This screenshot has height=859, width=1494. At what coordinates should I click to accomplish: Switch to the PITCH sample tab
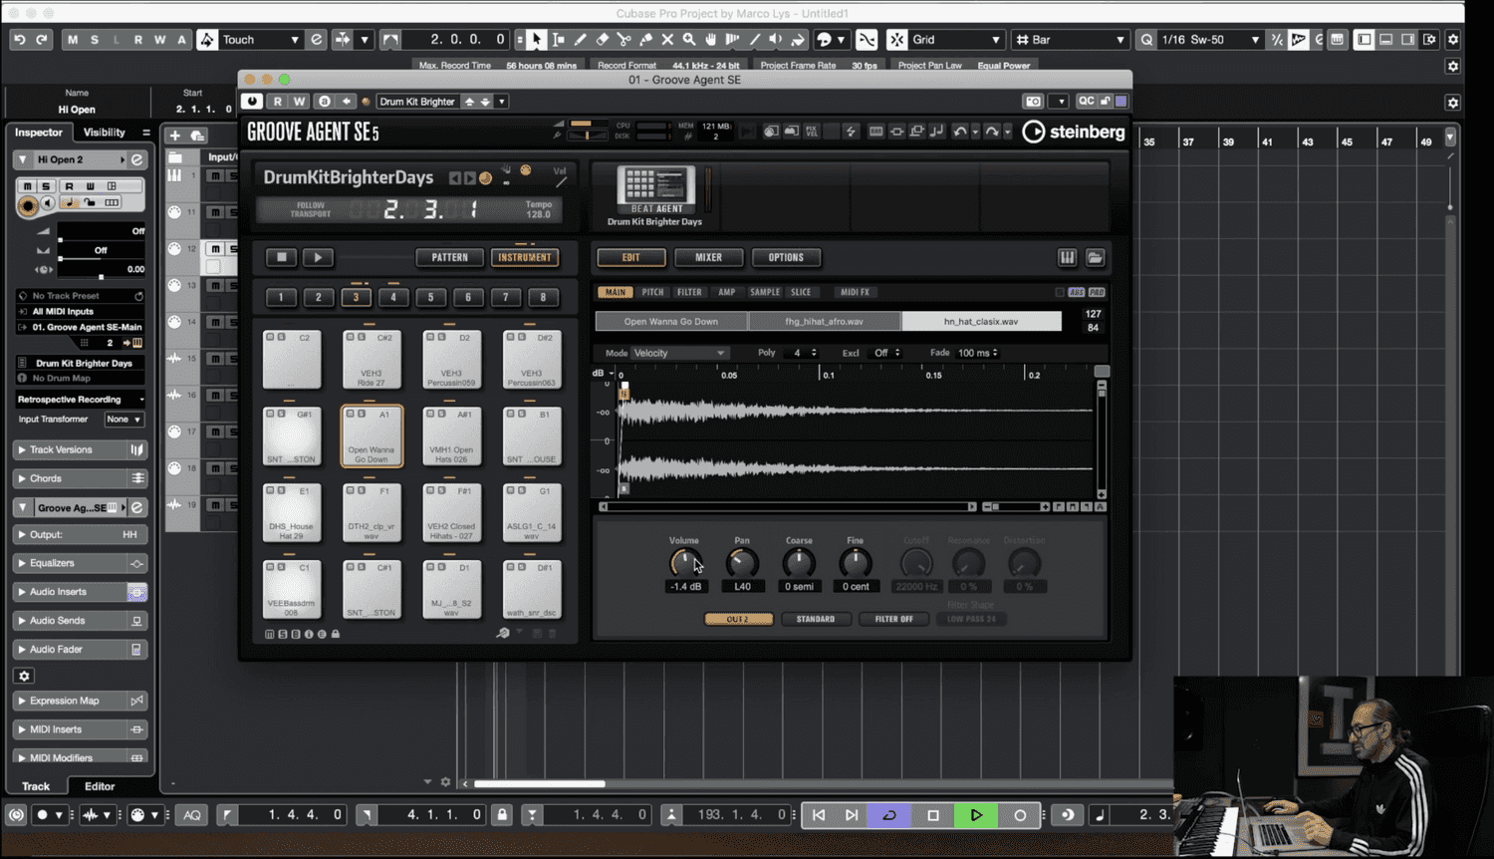pyautogui.click(x=652, y=292)
